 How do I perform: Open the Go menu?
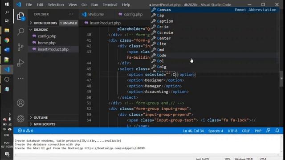(x=84, y=5)
